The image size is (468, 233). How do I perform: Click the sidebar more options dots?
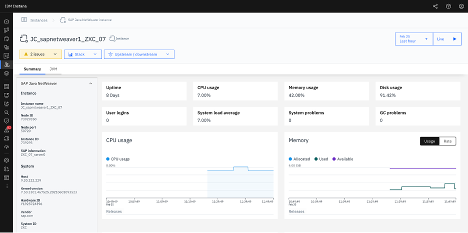[6, 186]
